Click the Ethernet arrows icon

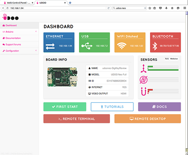click(x=50, y=46)
